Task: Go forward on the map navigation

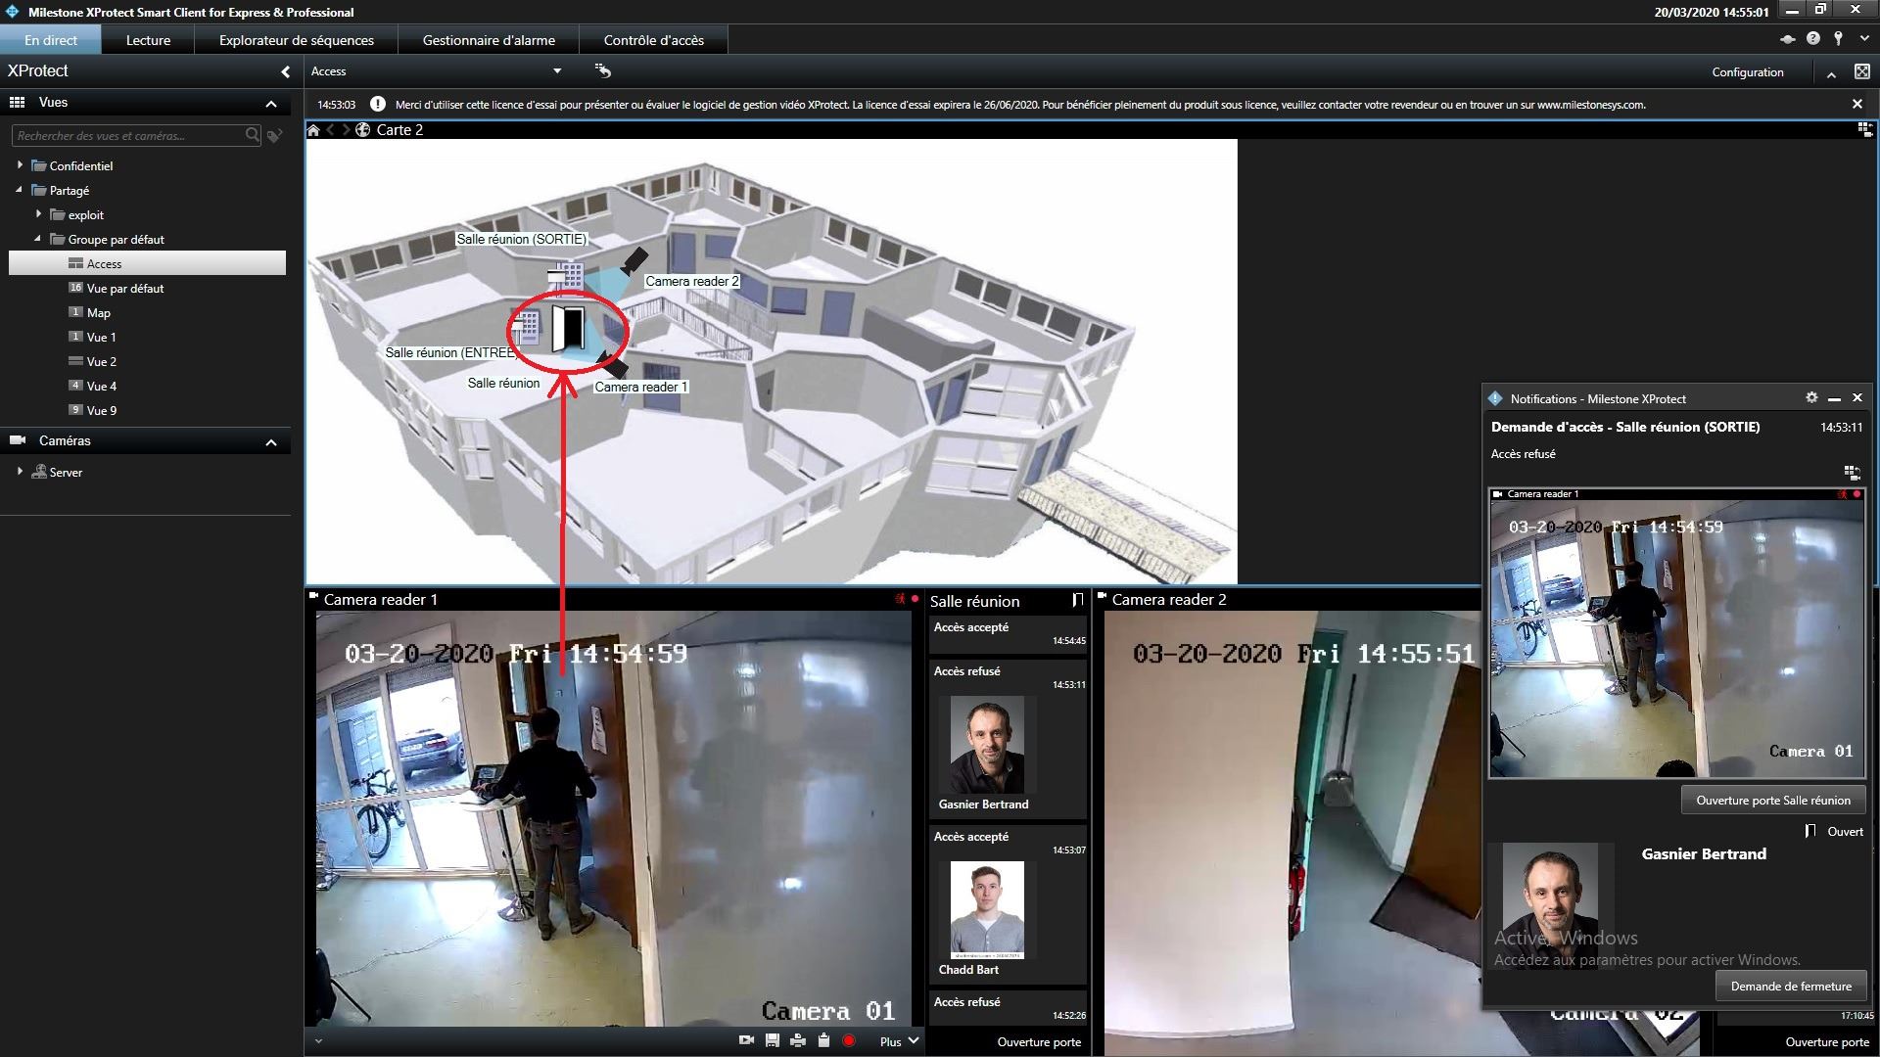Action: click(x=346, y=130)
